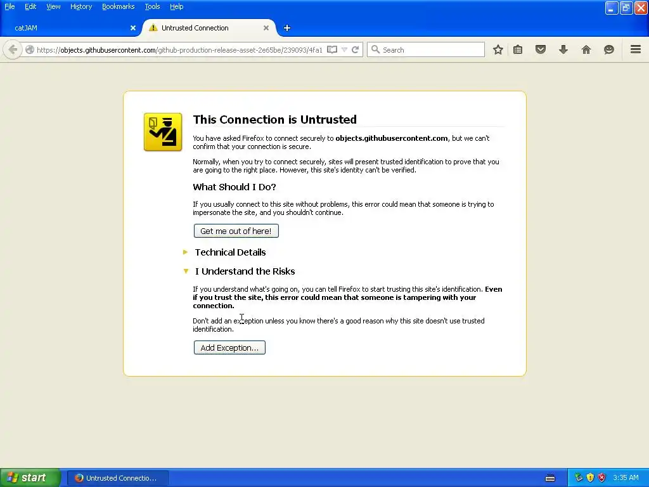The width and height of the screenshot is (649, 487).
Task: Click the 3:35 AM system clock
Action: pyautogui.click(x=626, y=477)
